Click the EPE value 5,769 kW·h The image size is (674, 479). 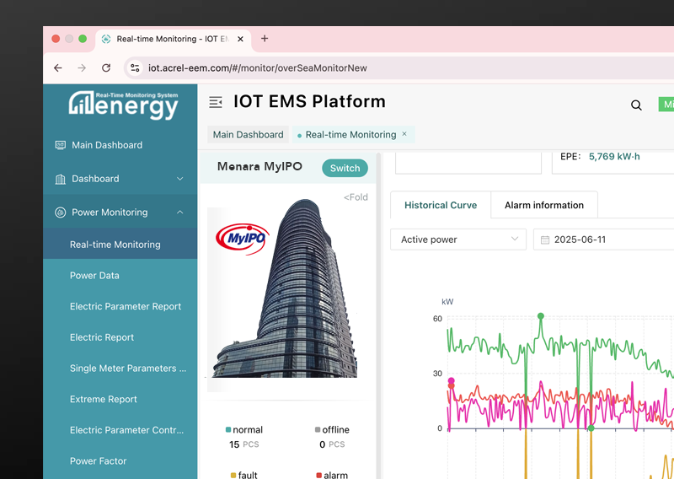614,157
